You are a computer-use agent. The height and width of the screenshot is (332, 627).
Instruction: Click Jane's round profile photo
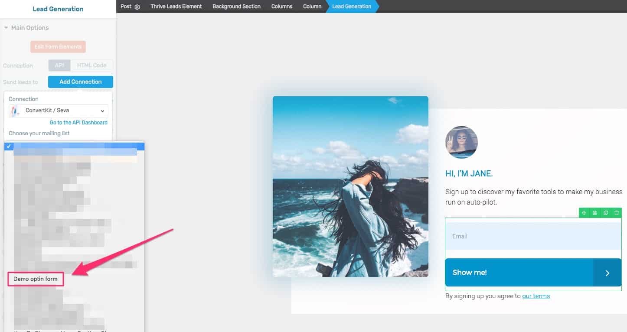click(x=461, y=143)
